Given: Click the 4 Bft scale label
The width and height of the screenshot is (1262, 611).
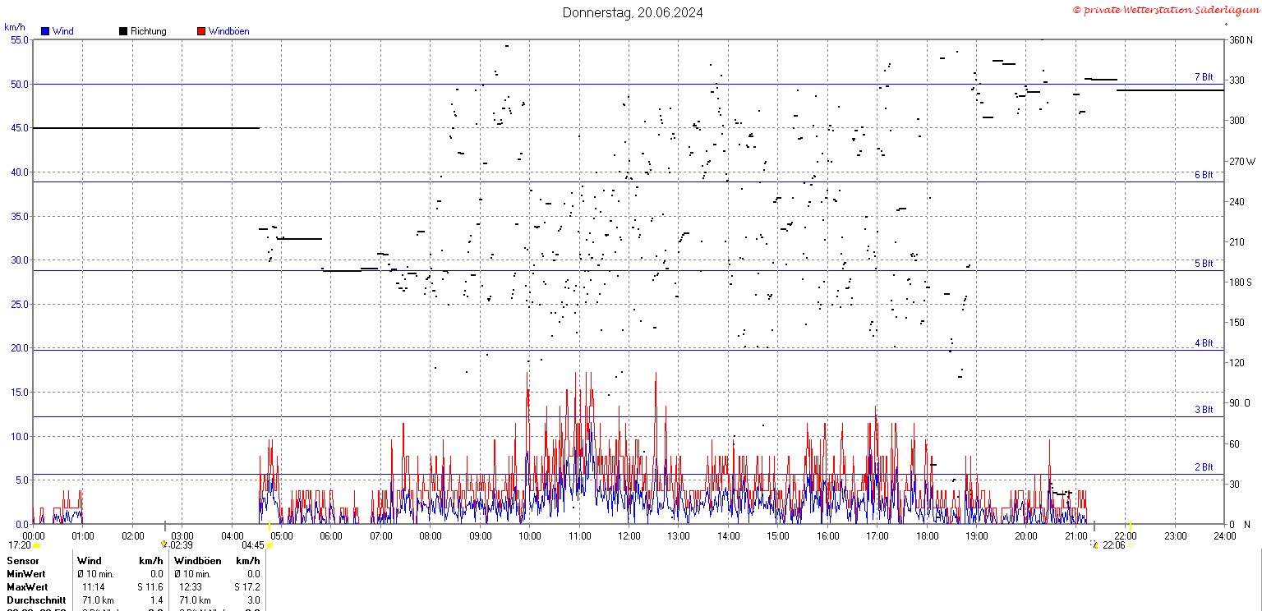Looking at the screenshot, I should coord(1204,343).
